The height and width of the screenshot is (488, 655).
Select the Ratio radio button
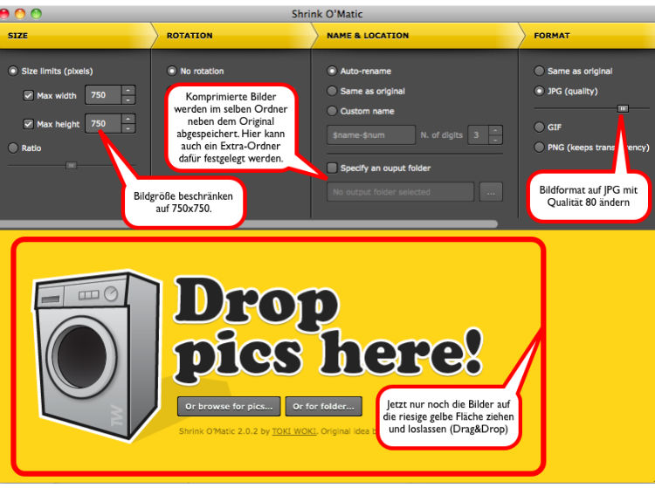click(x=13, y=148)
